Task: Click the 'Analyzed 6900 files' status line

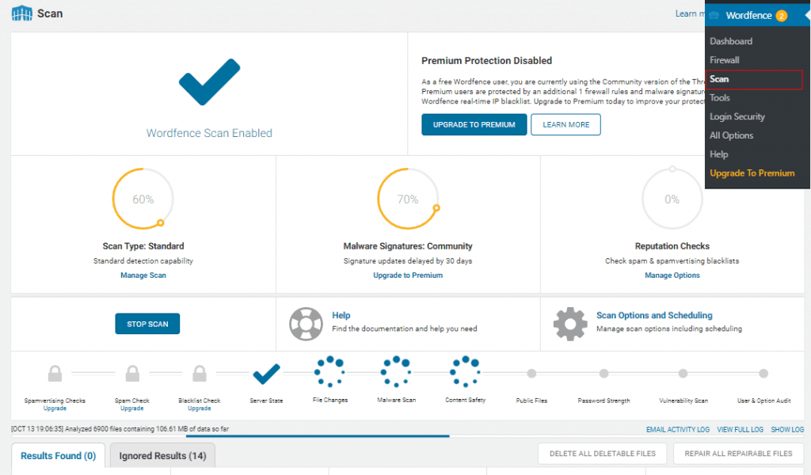Action: tap(120, 429)
